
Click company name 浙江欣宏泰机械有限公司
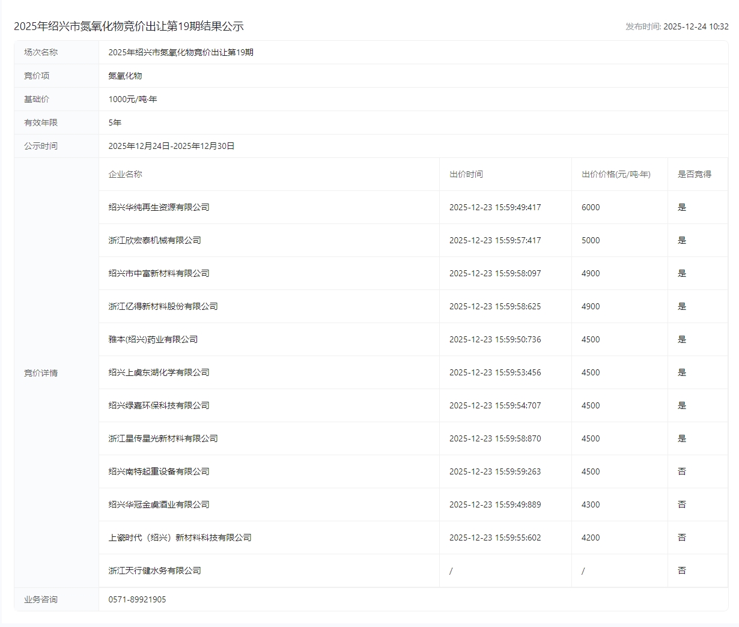[x=154, y=240]
